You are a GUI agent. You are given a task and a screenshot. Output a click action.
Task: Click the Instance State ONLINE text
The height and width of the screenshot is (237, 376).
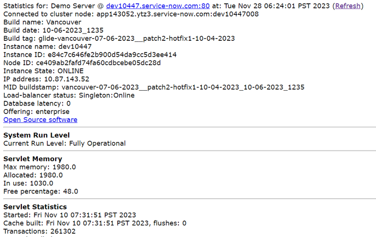click(44, 71)
